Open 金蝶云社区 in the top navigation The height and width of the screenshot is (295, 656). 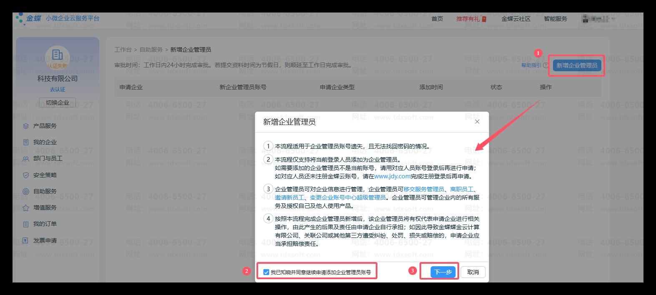[x=515, y=19]
